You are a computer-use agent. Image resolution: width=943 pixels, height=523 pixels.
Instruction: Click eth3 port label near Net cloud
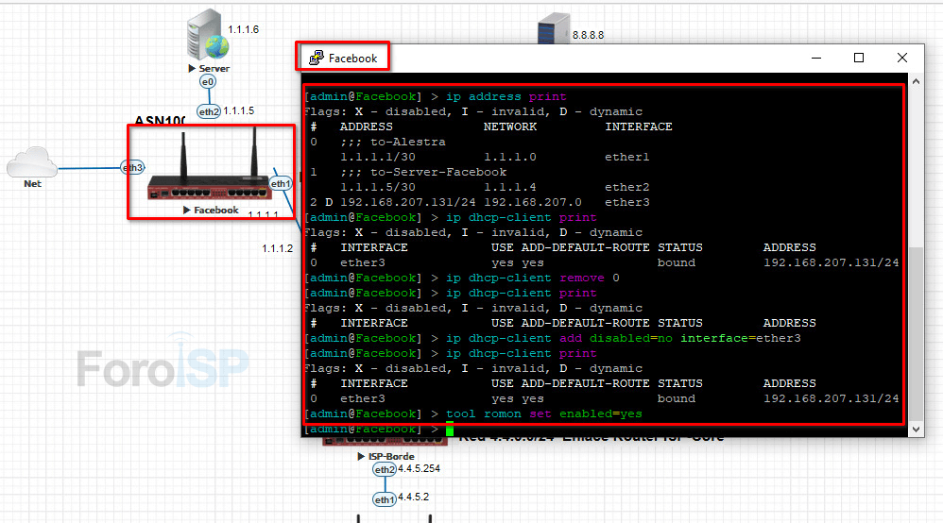point(133,168)
